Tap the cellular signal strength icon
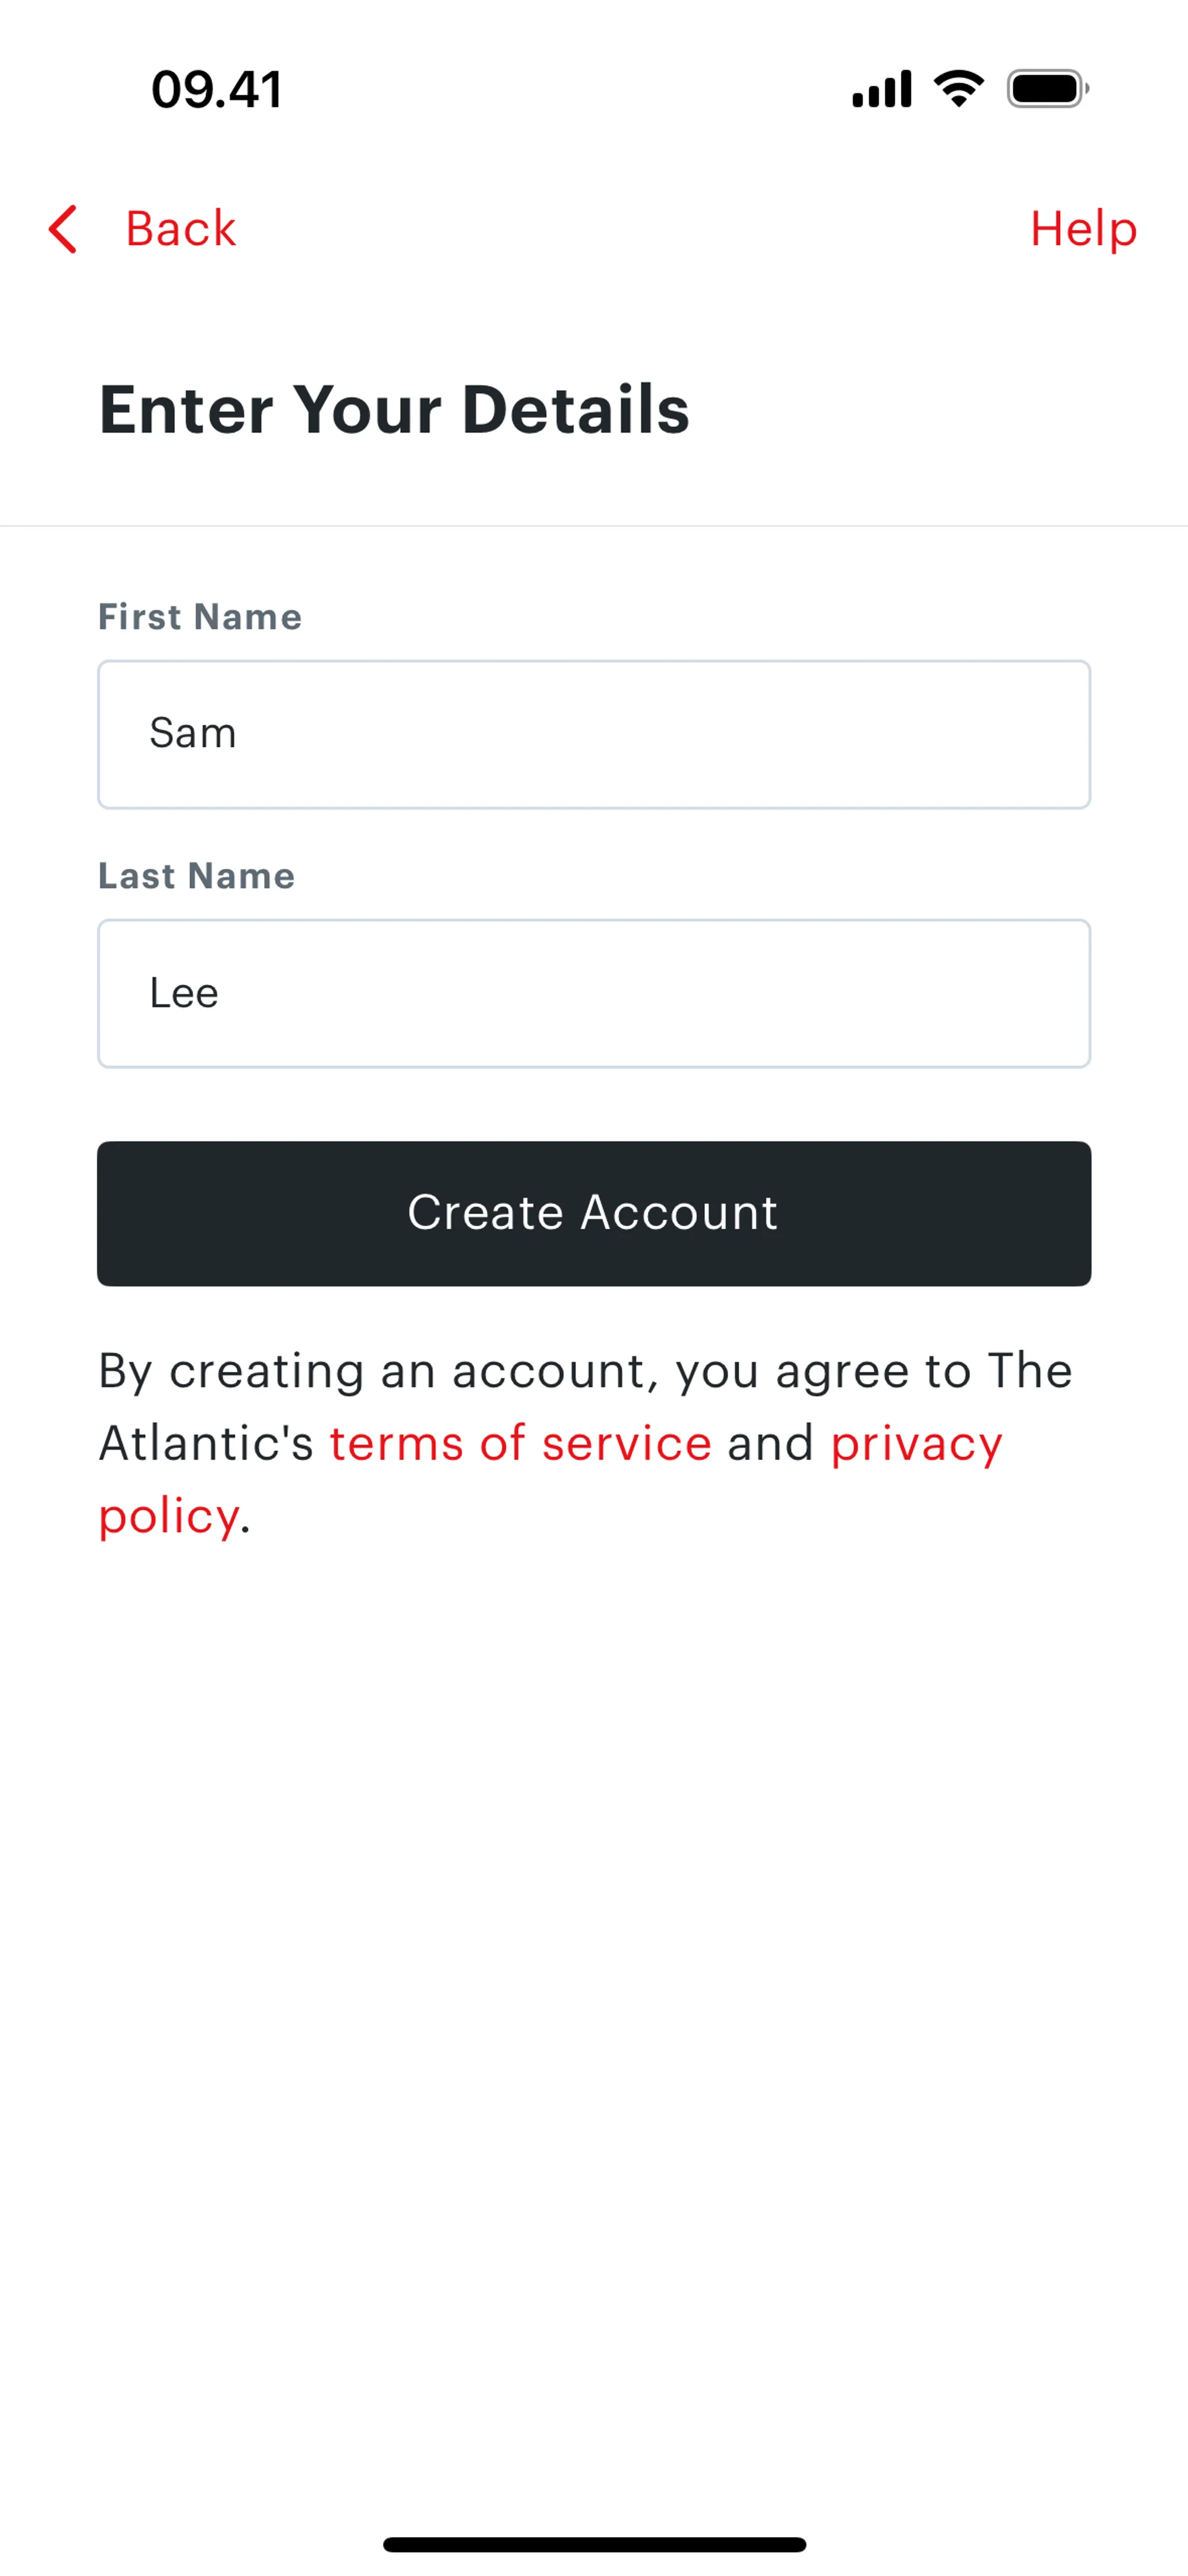The height and width of the screenshot is (2576, 1188). click(881, 89)
